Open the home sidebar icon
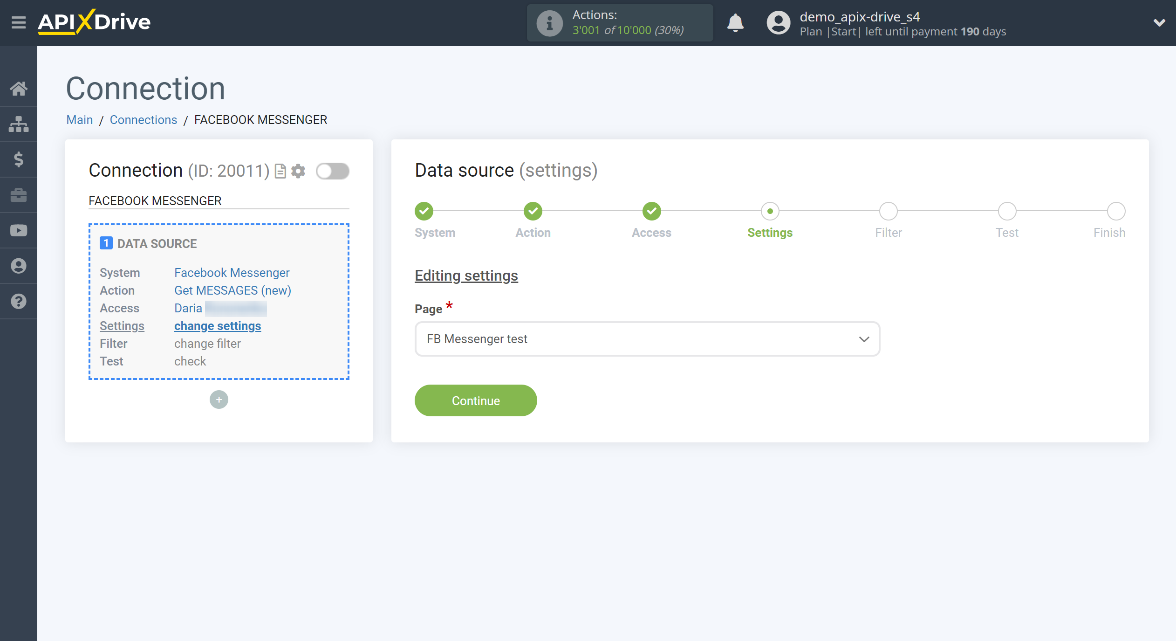 (19, 88)
